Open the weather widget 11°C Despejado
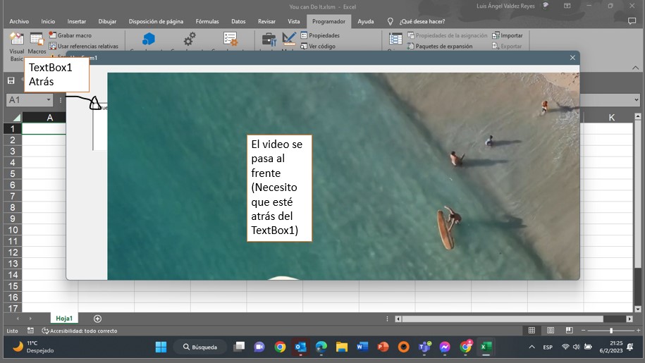 pos(33,347)
